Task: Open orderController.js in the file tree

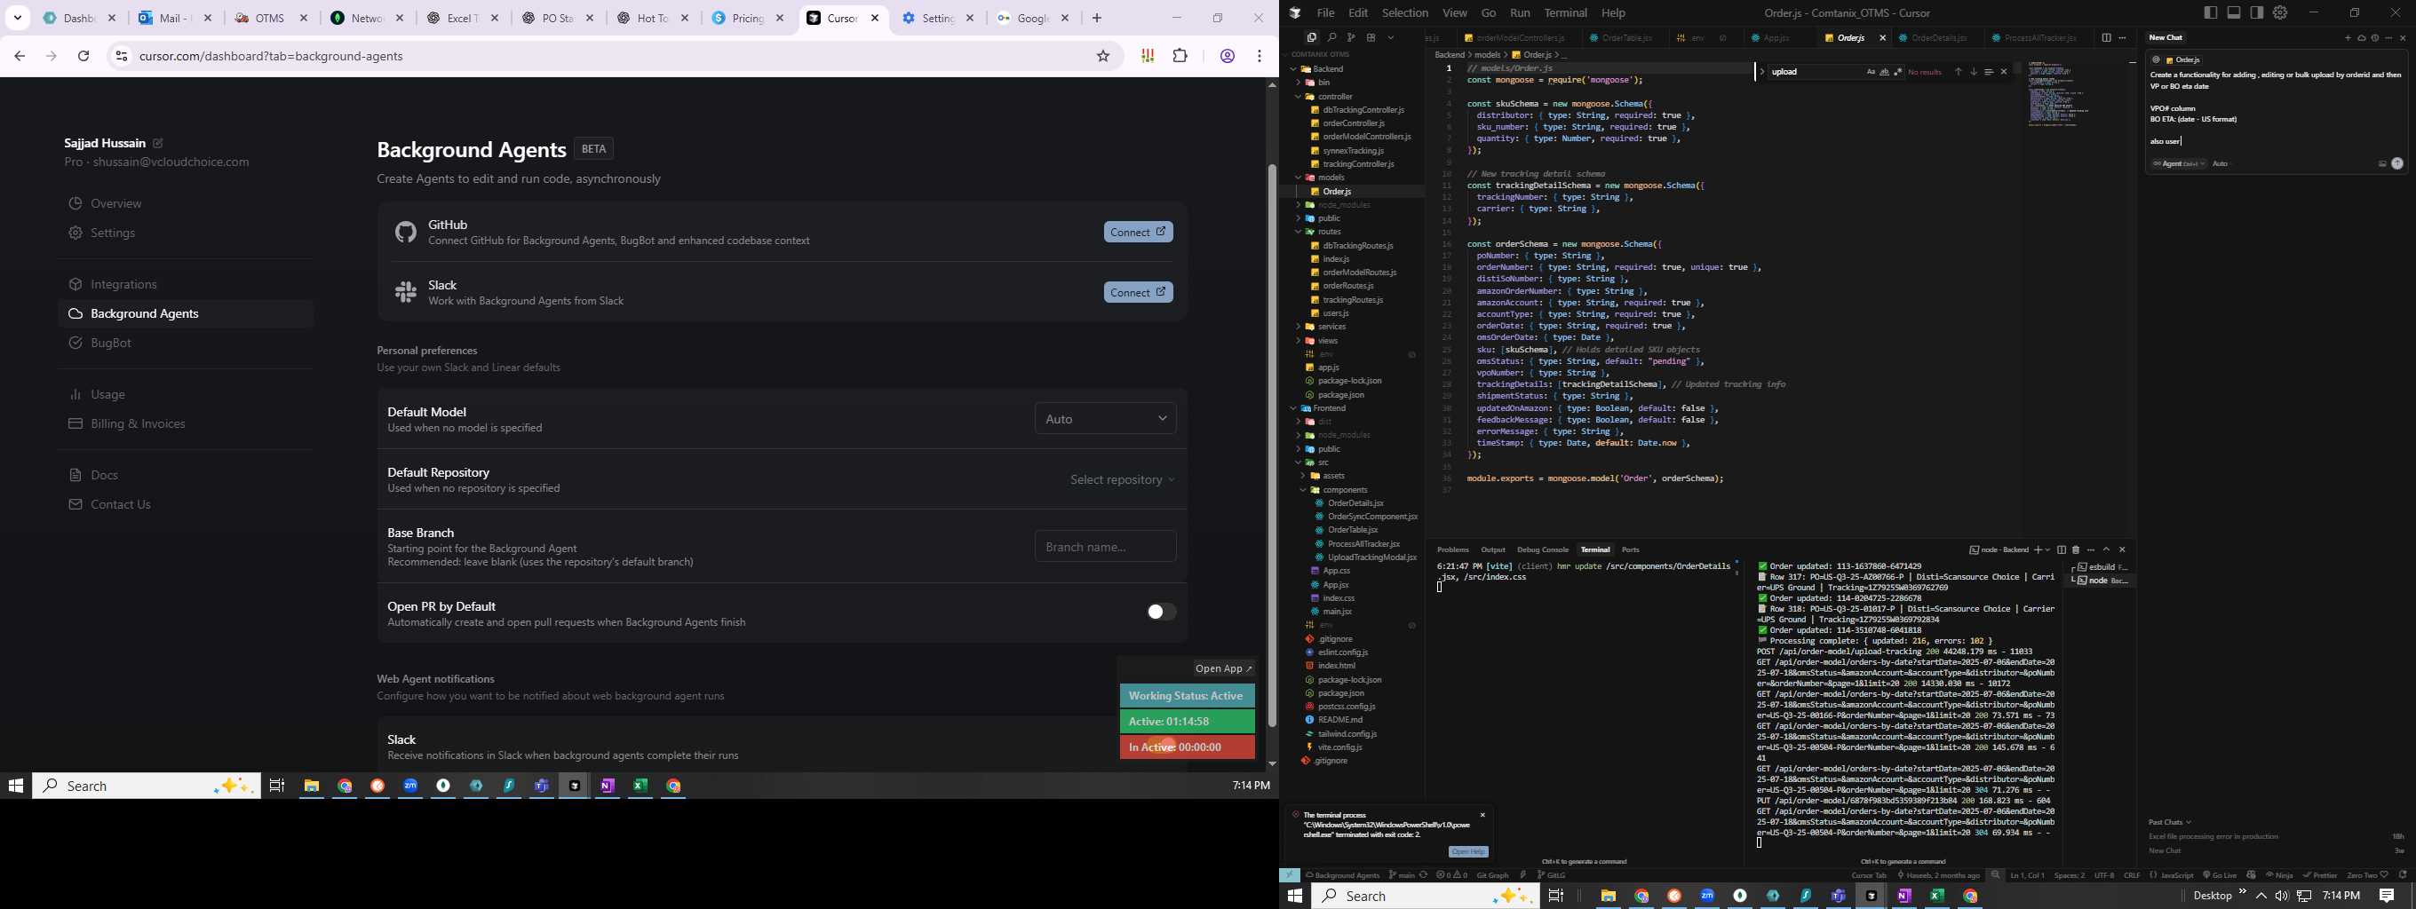Action: click(x=1354, y=123)
